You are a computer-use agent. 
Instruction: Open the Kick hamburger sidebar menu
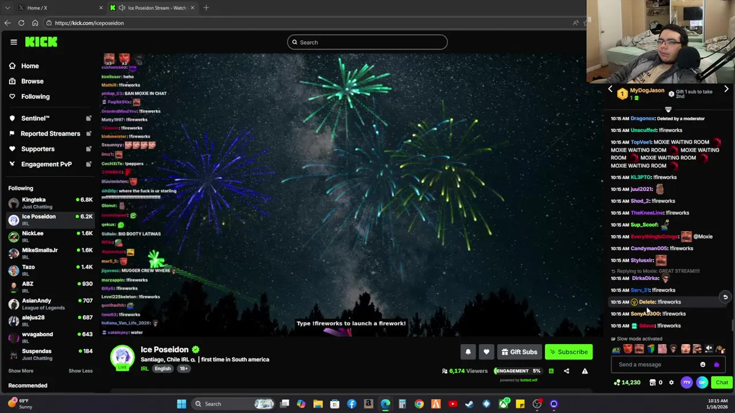pyautogui.click(x=14, y=42)
